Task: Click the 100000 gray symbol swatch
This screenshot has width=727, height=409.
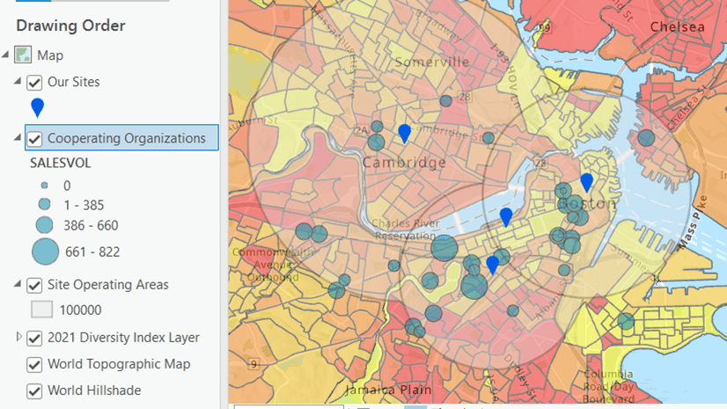Action: click(41, 310)
